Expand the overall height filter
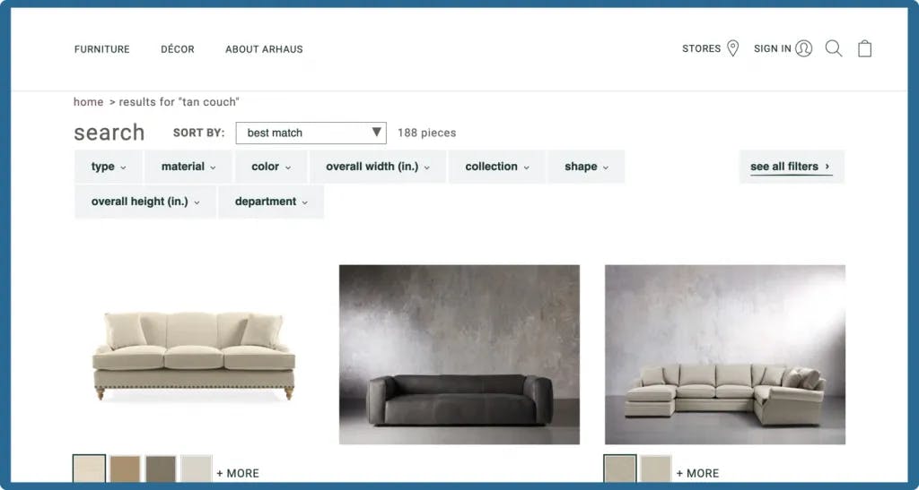This screenshot has width=919, height=490. click(x=145, y=202)
